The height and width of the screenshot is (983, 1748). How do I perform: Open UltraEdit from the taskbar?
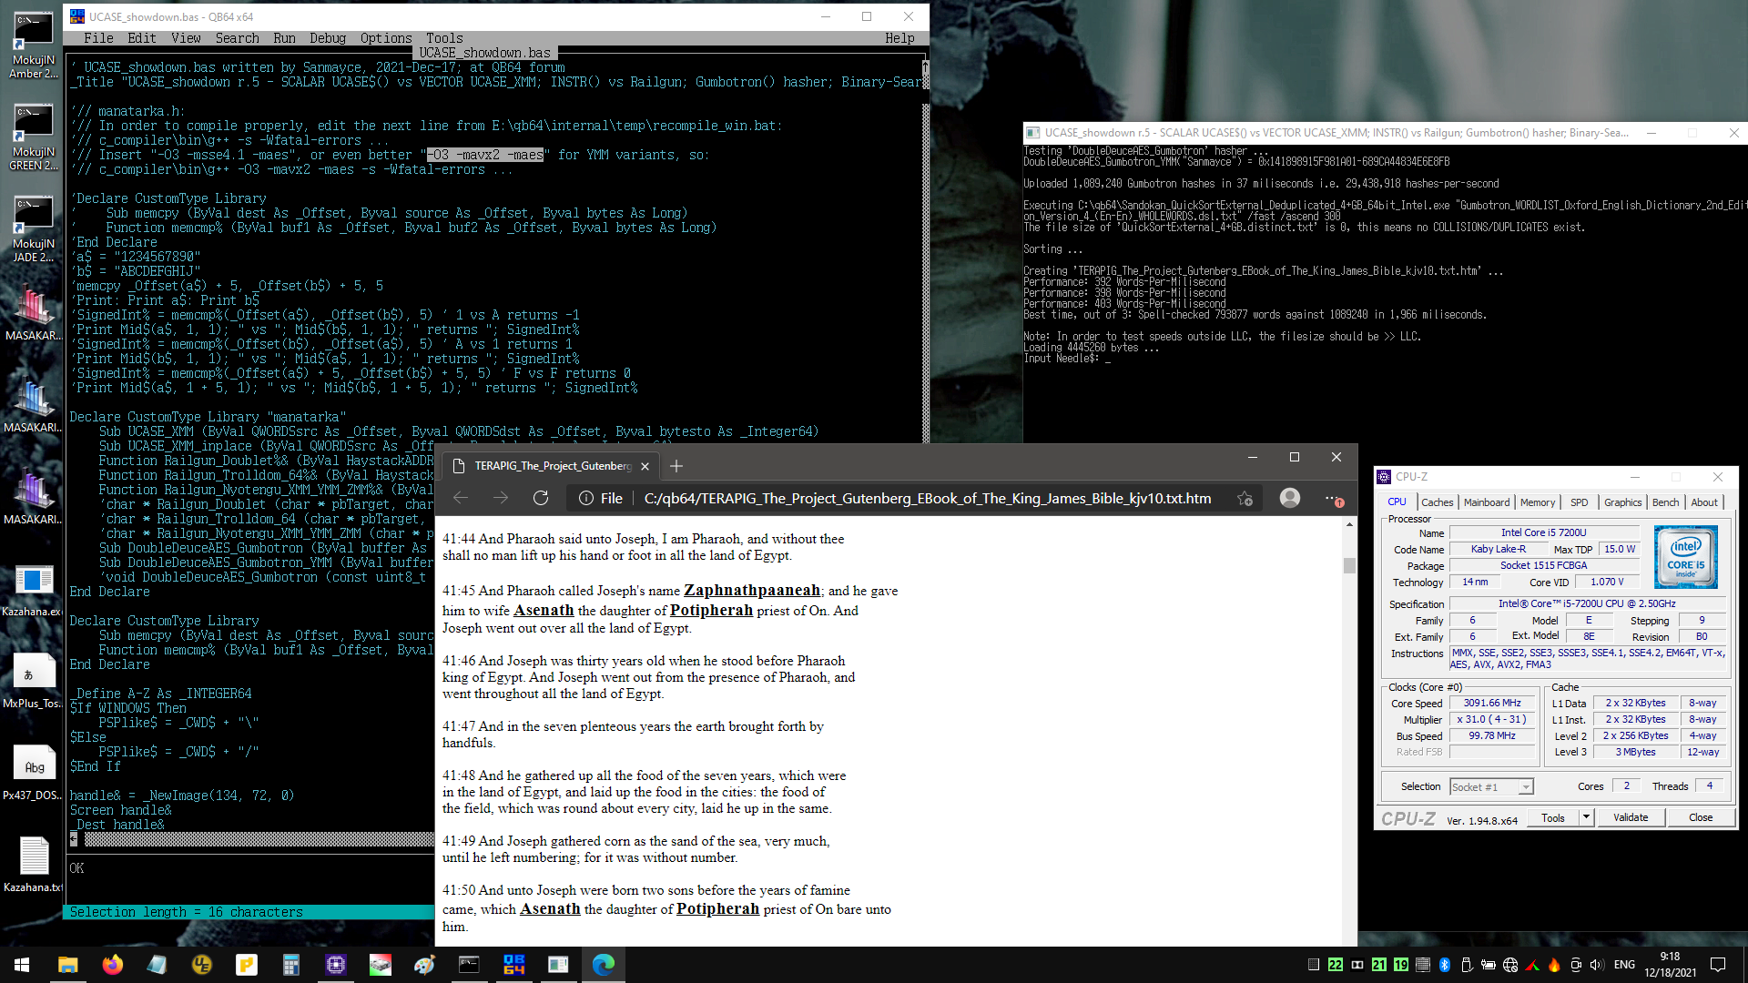coord(201,965)
